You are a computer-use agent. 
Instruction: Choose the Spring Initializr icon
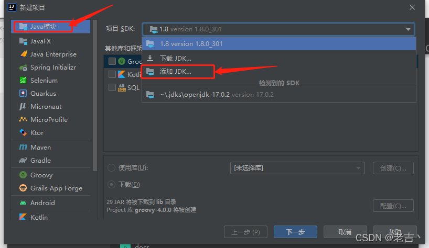(23, 67)
